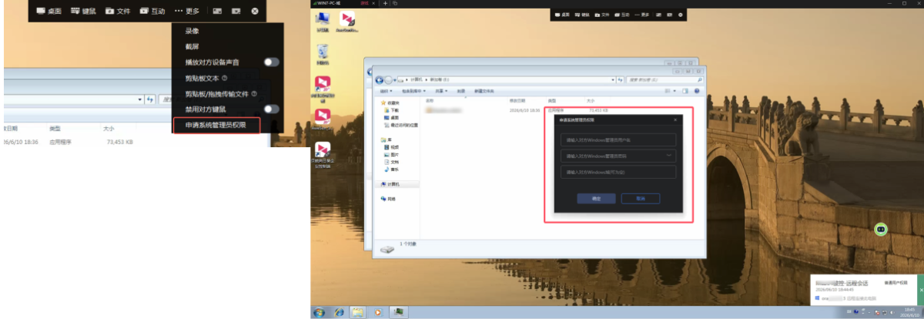Open the Recycle Bin desktop icon
This screenshot has width=924, height=319.
point(324,53)
